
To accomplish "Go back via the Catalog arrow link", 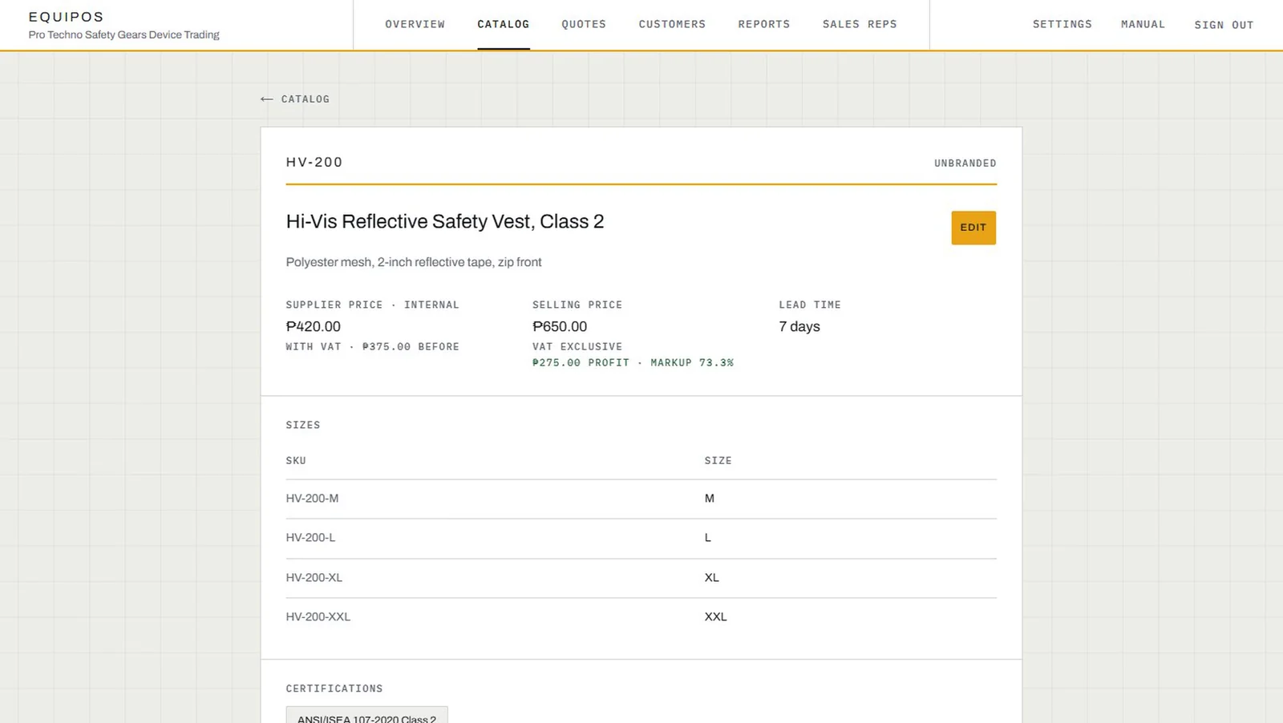I will (295, 99).
